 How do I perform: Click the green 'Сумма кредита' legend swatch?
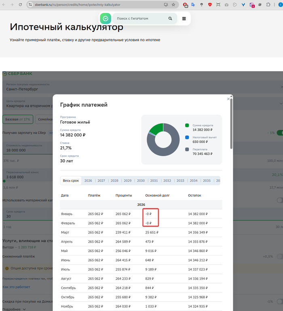(x=187, y=125)
